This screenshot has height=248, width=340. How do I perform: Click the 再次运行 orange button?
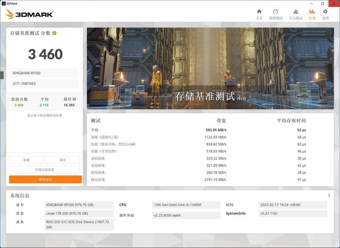(44, 179)
